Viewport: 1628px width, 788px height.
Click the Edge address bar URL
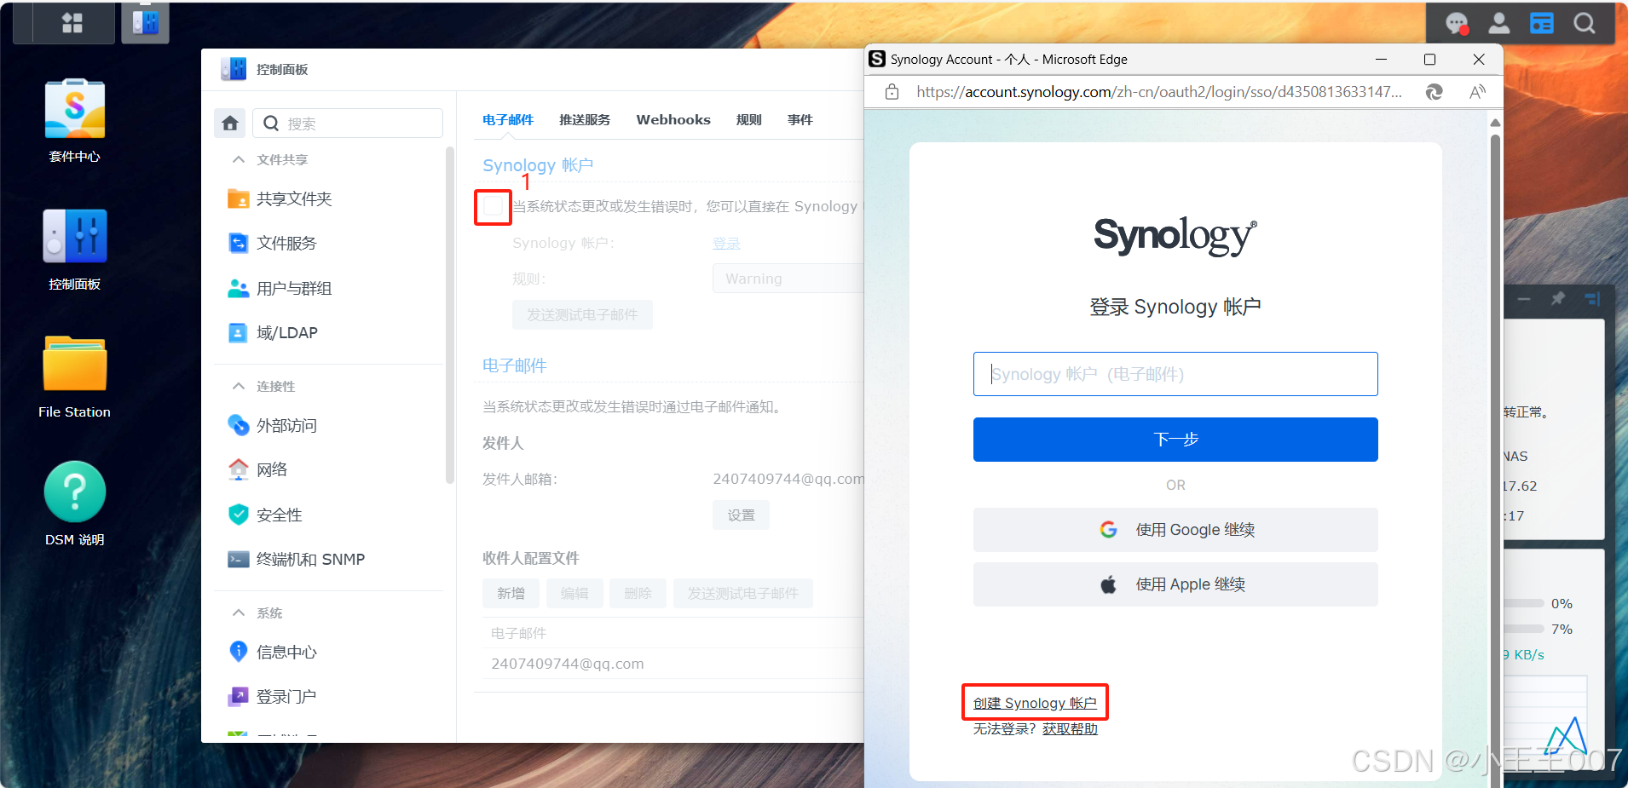tap(1159, 92)
